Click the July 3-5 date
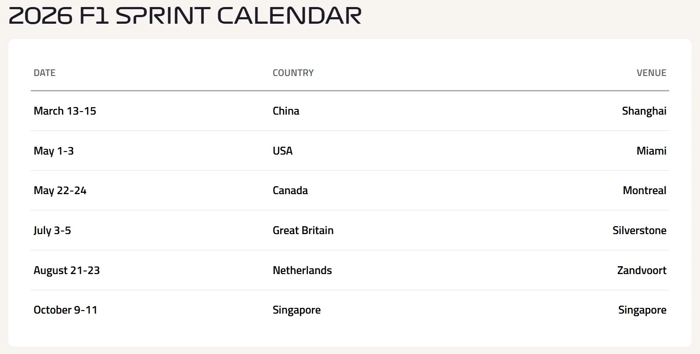 (52, 231)
